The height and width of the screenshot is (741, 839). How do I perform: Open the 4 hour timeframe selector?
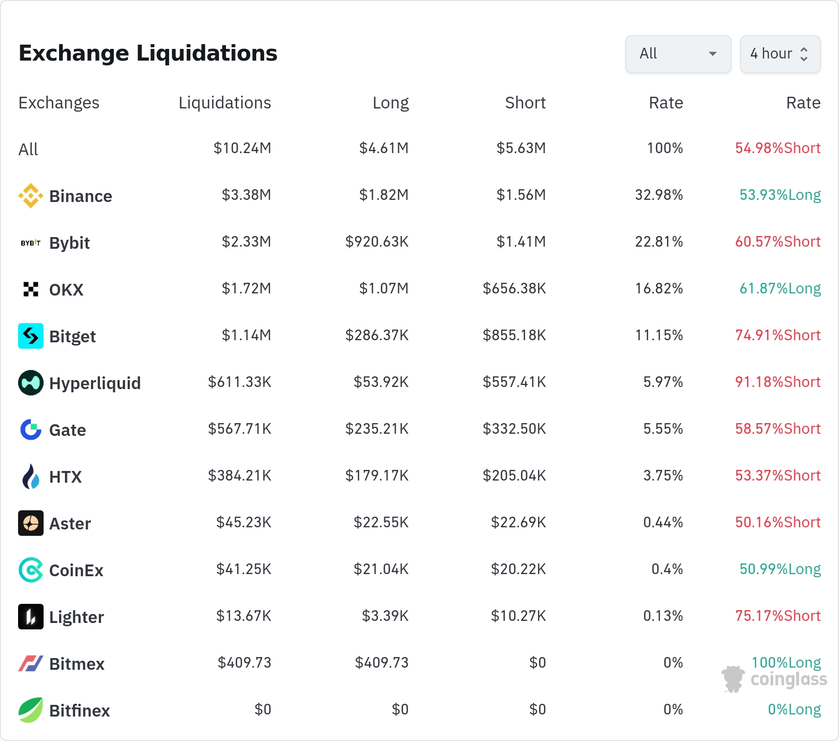tap(780, 54)
